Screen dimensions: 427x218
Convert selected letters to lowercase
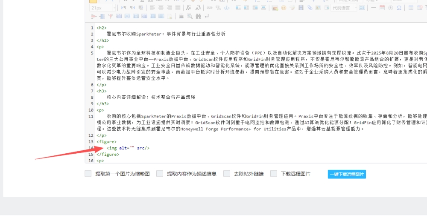pos(198,8)
